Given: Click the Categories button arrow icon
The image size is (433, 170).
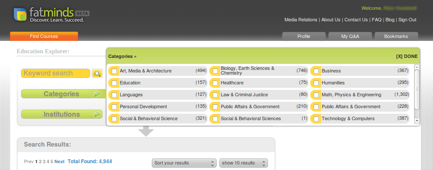Looking at the screenshot, I should [x=97, y=94].
